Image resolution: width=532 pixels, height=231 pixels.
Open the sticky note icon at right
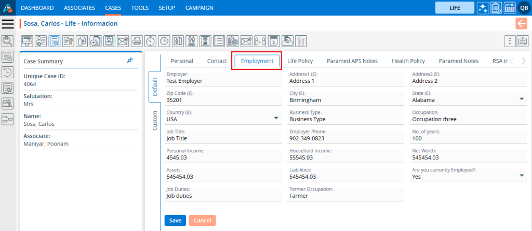pos(523,41)
